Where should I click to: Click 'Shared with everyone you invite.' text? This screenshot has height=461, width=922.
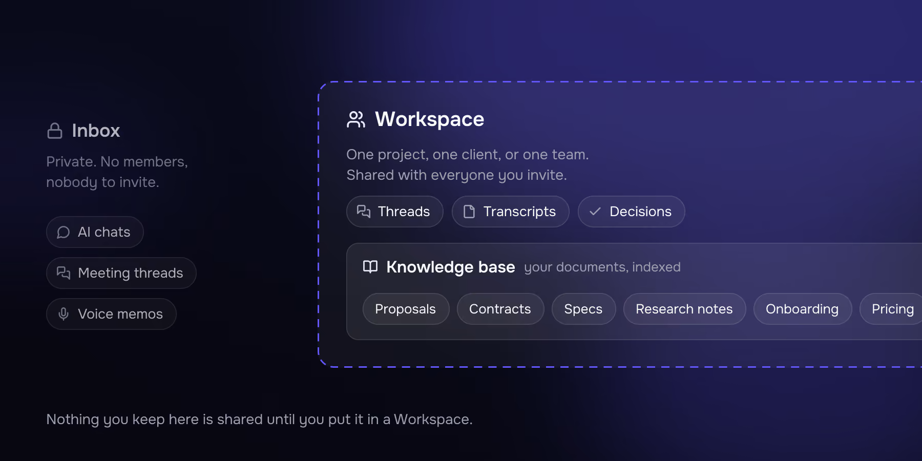click(456, 175)
